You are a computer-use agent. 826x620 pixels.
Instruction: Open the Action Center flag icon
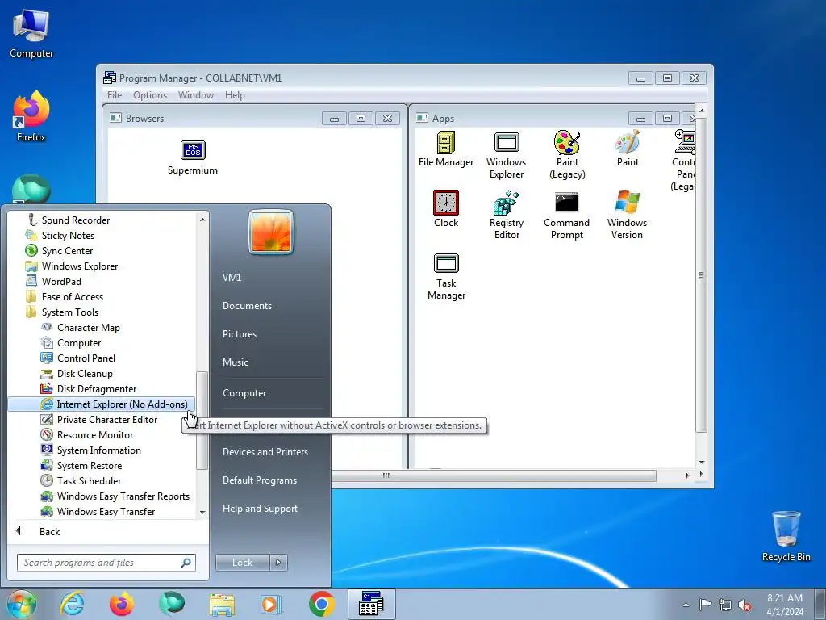point(705,605)
